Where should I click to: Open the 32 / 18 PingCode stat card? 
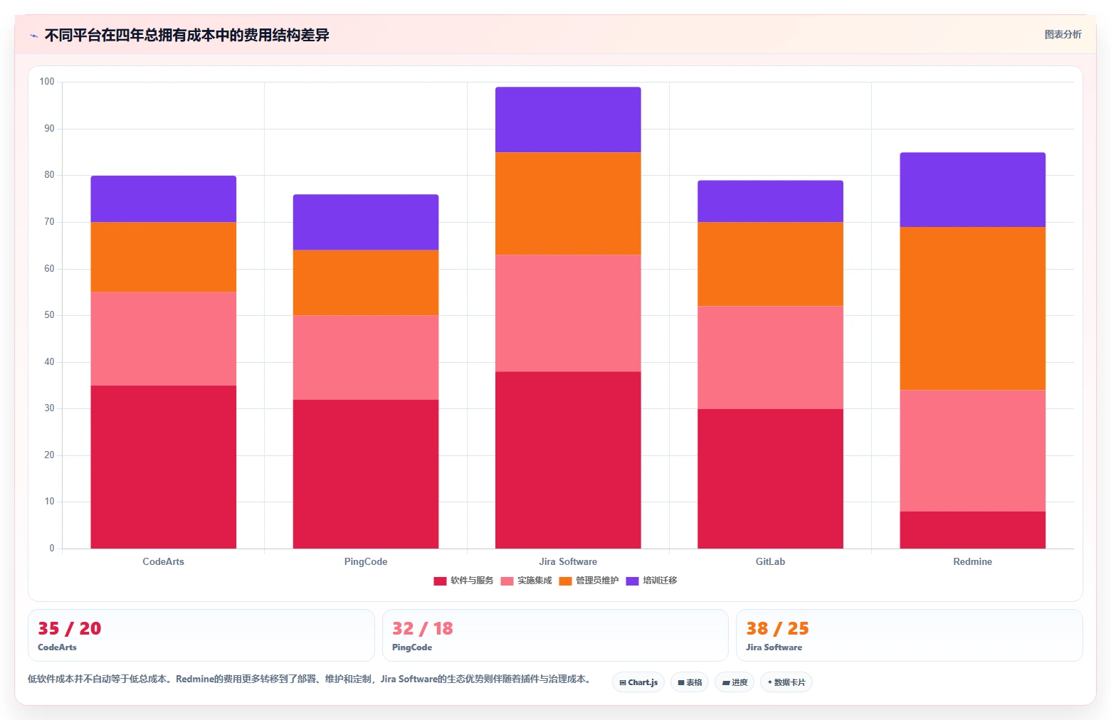coord(555,635)
